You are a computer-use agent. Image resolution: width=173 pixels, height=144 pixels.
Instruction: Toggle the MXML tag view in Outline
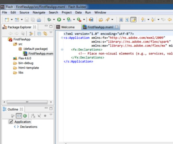coord(19,116)
